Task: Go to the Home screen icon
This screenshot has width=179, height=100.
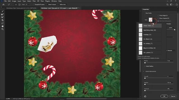Action: pyautogui.click(x=3, y=4)
